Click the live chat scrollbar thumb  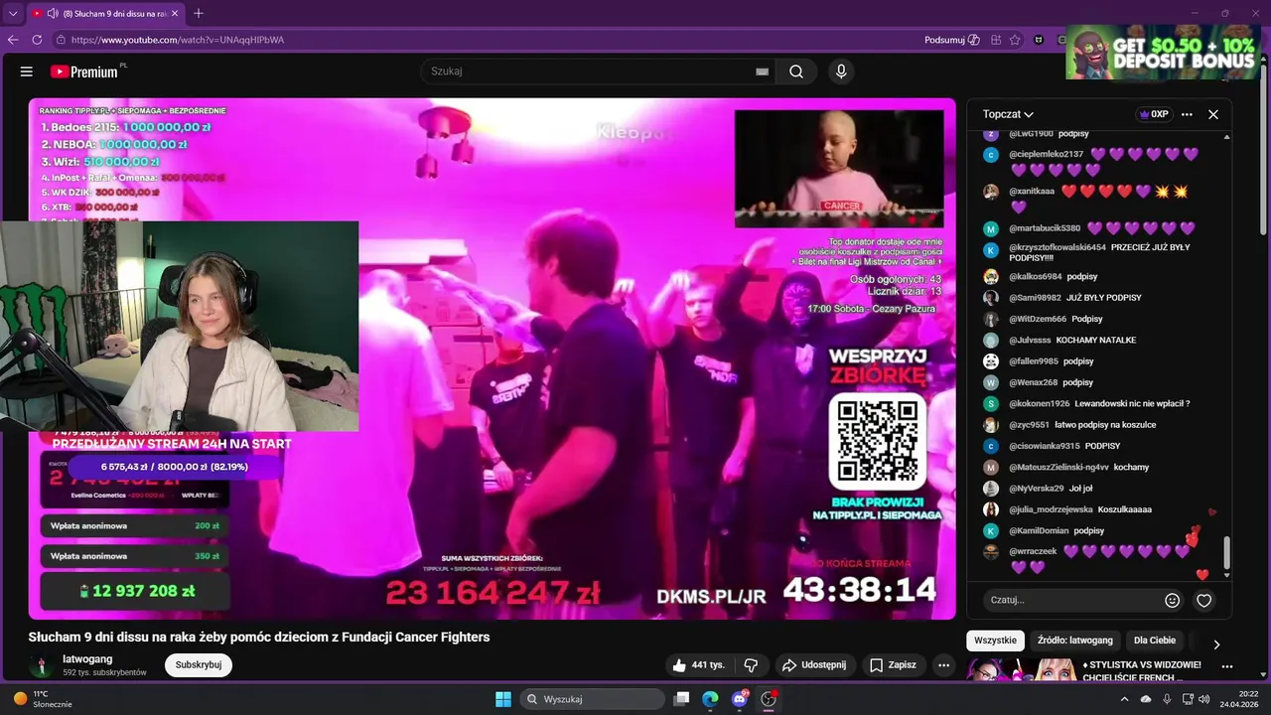tap(1226, 552)
